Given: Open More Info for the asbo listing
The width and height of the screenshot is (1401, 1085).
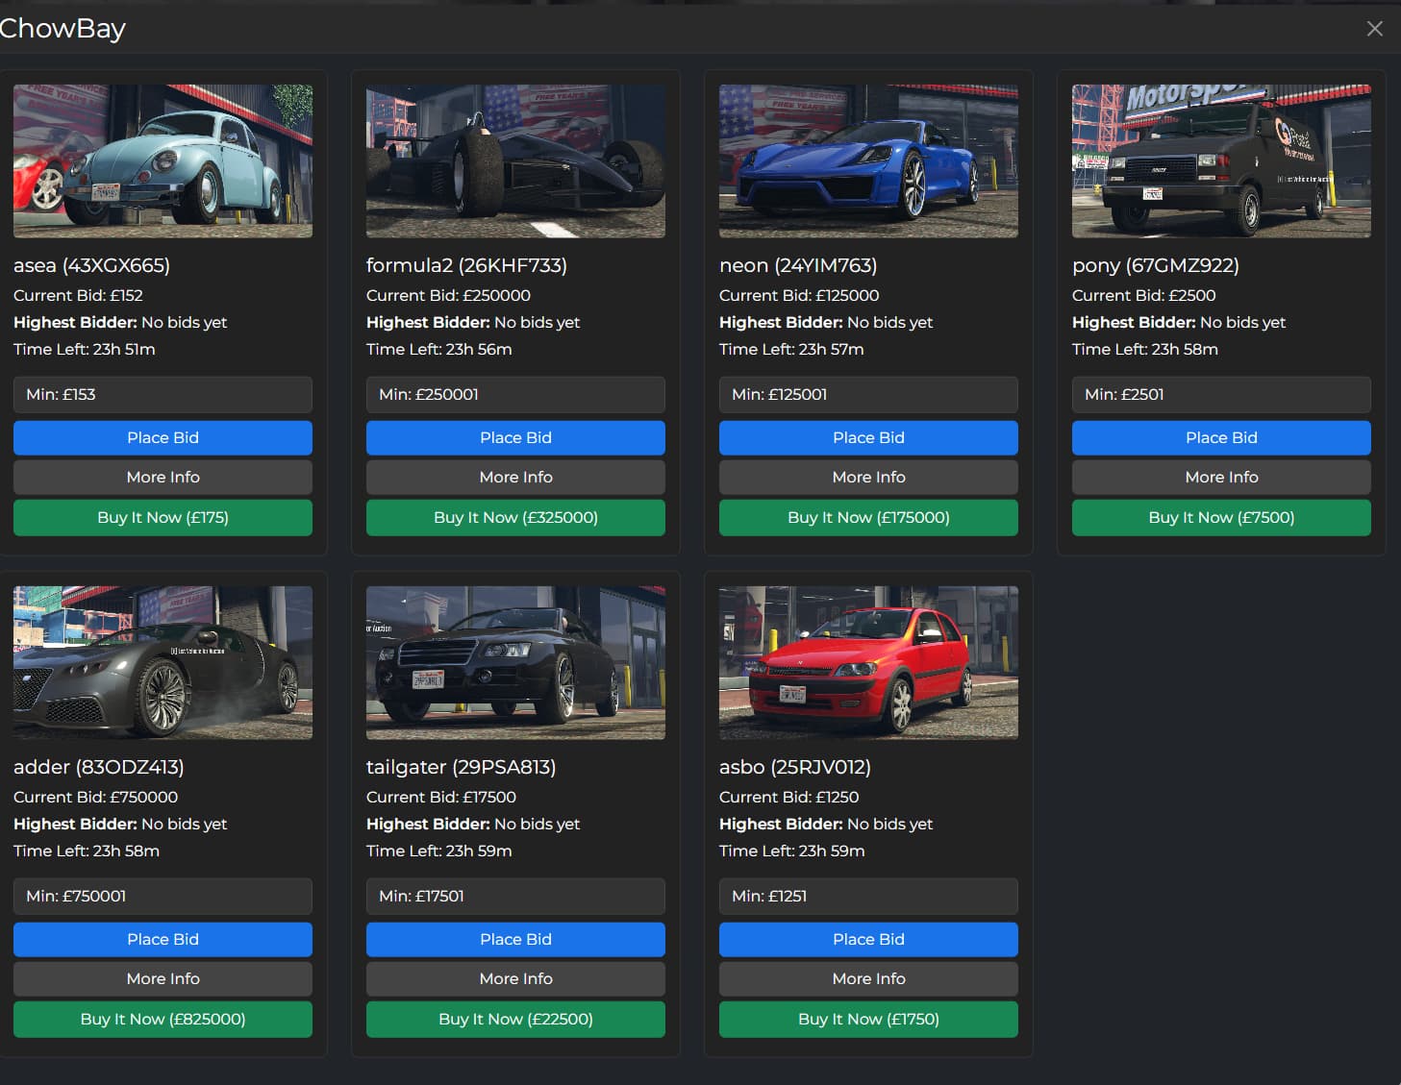Looking at the screenshot, I should coord(867,978).
